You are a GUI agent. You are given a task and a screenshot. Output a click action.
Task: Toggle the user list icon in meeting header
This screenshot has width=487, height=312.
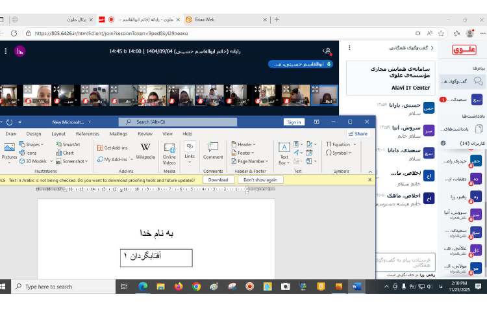(x=328, y=51)
